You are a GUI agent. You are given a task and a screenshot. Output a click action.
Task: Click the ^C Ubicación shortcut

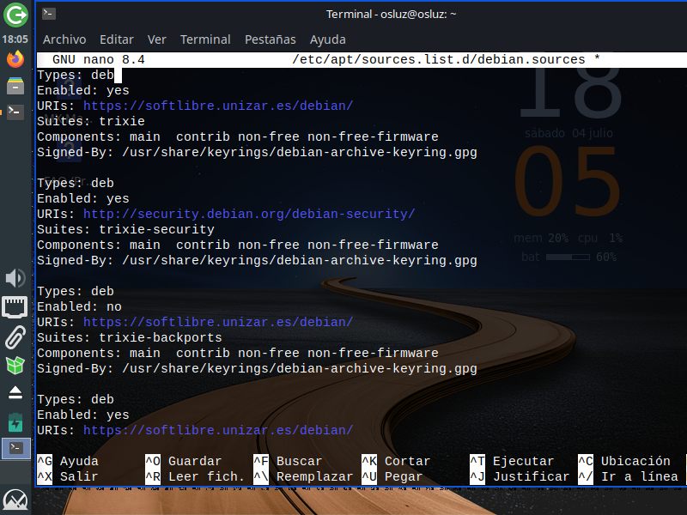(x=624, y=461)
